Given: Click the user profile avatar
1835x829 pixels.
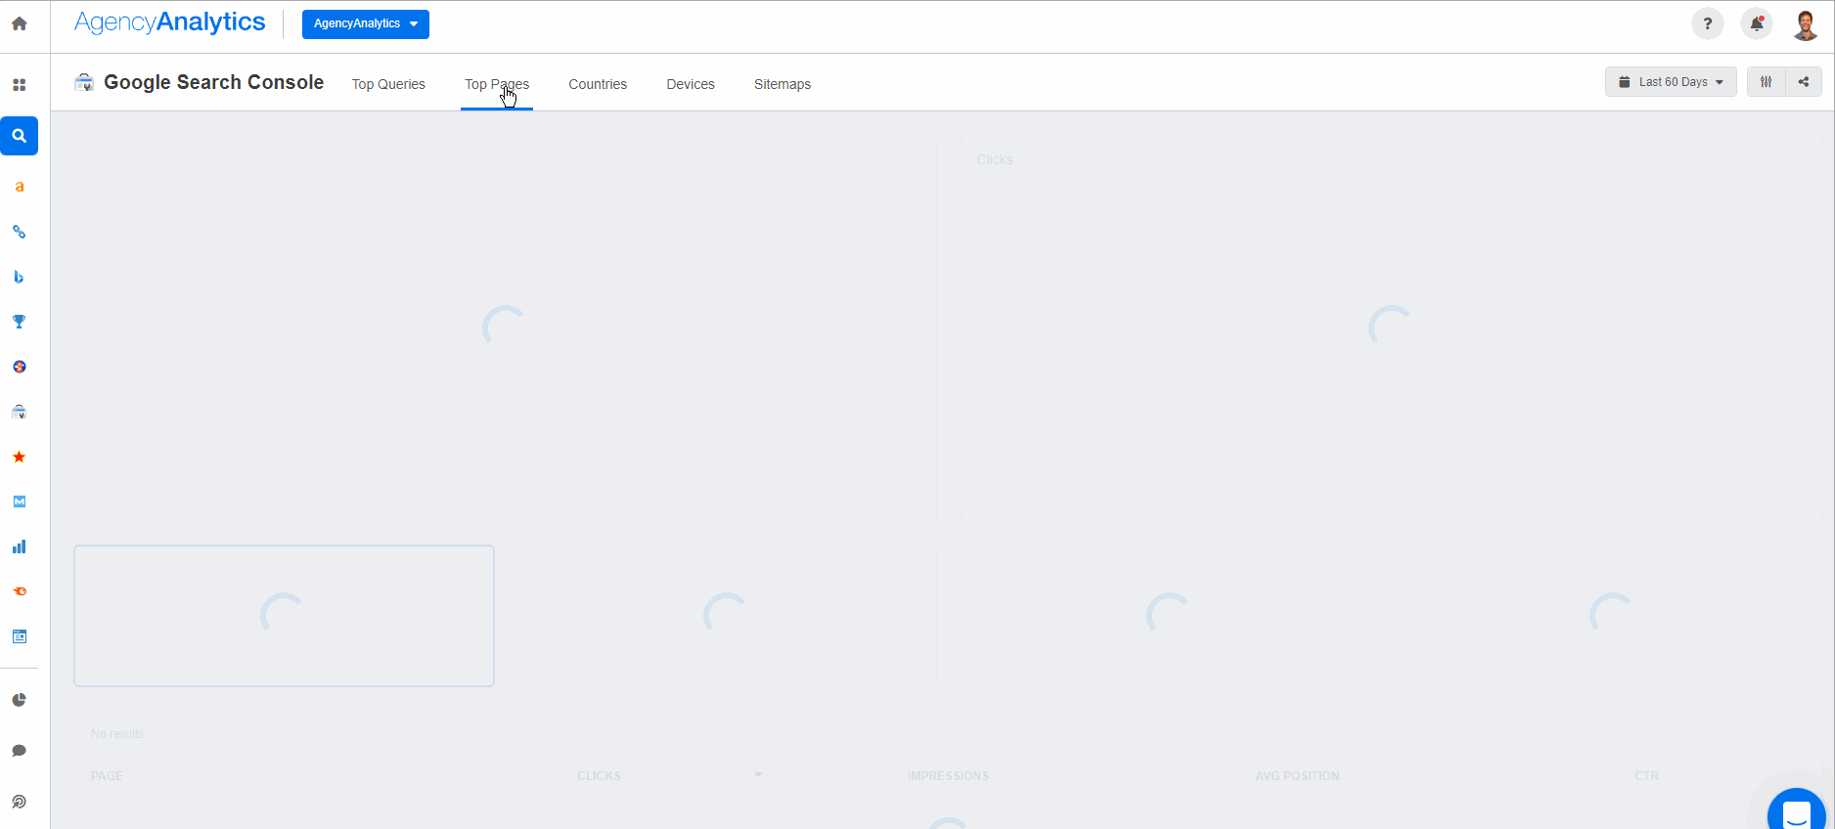Looking at the screenshot, I should click(x=1806, y=24).
